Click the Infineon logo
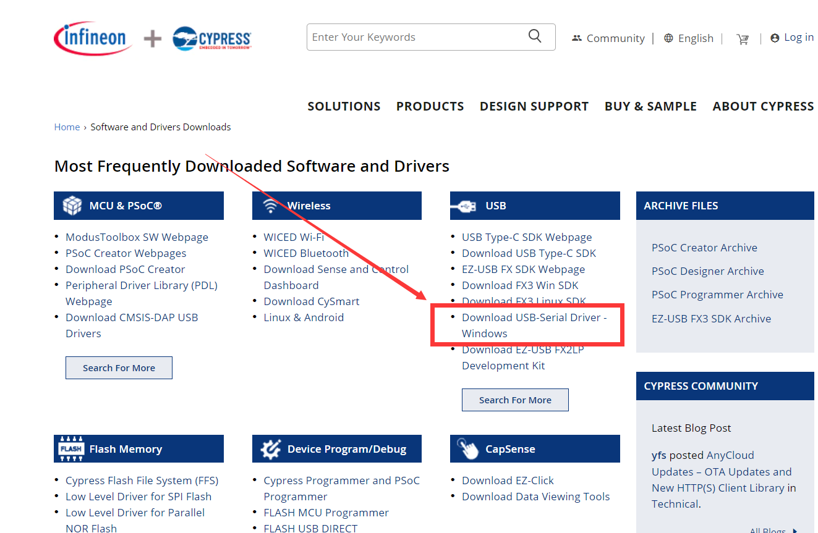 pyautogui.click(x=93, y=38)
